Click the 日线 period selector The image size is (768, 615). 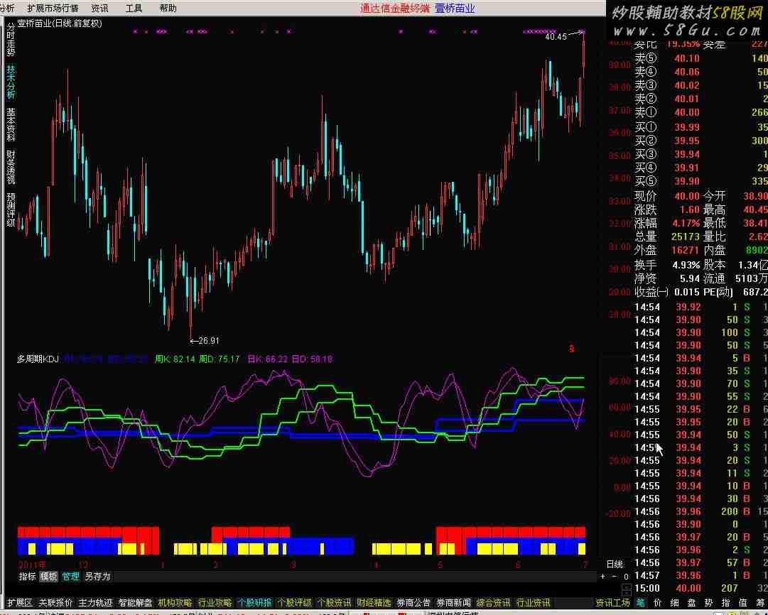tap(615, 564)
